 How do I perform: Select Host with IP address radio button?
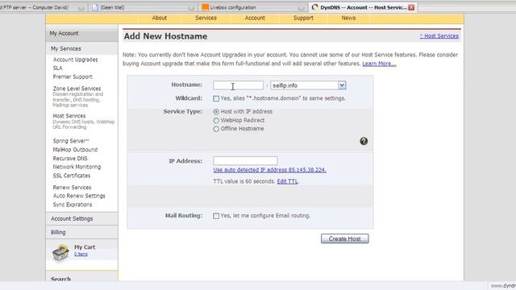tap(216, 112)
